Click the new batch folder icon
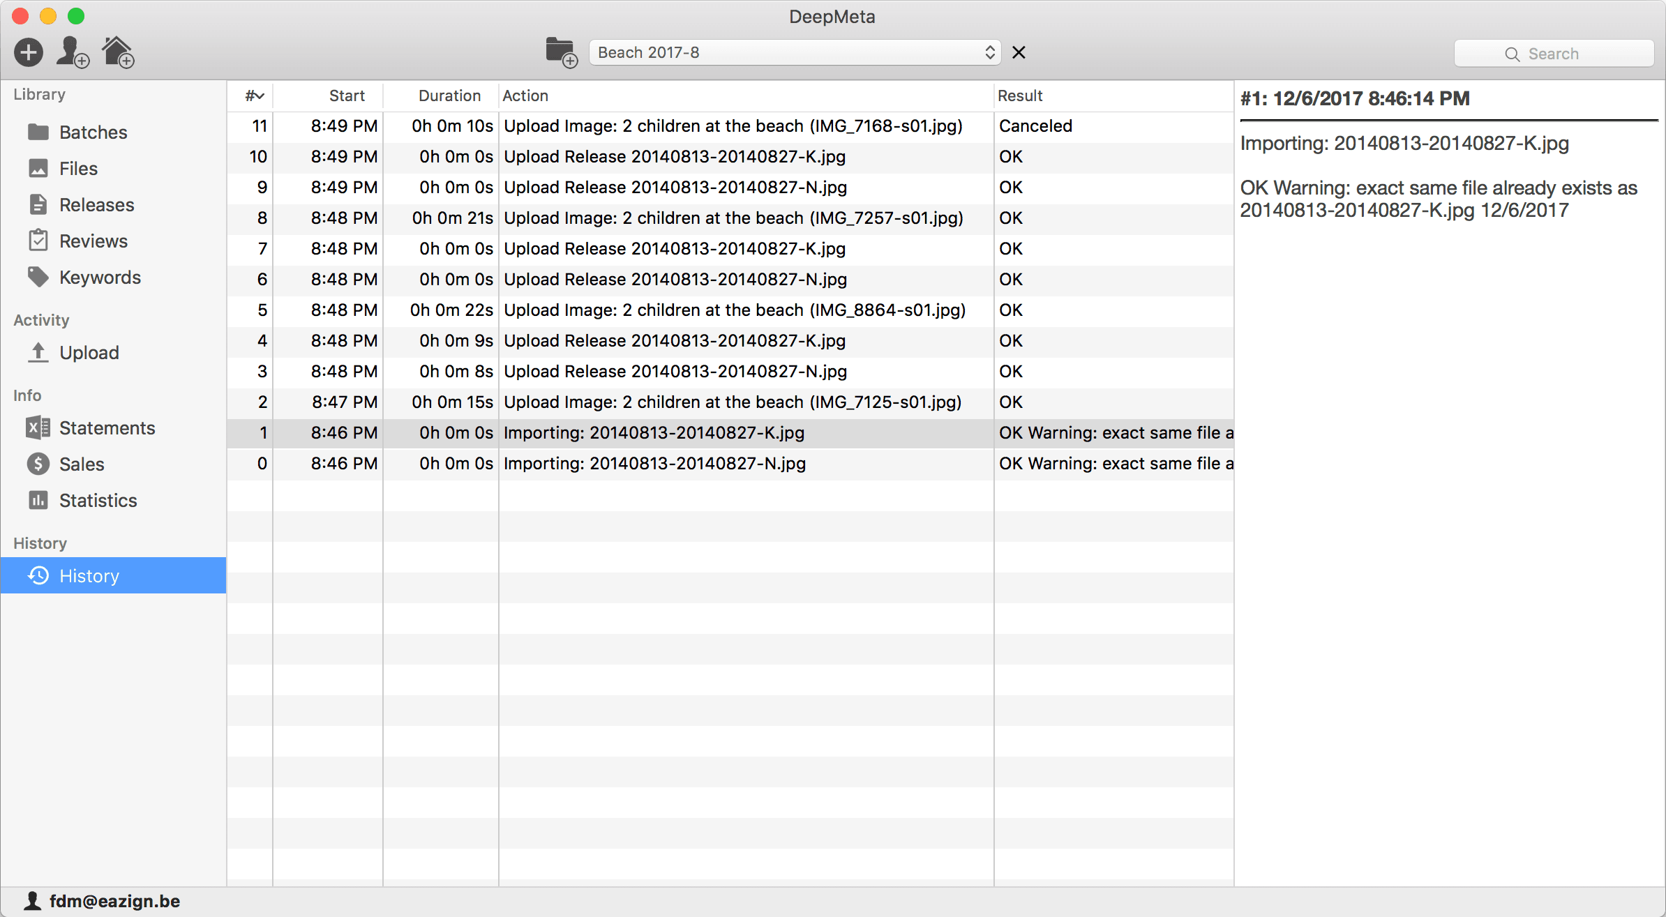The width and height of the screenshot is (1666, 917). click(562, 52)
